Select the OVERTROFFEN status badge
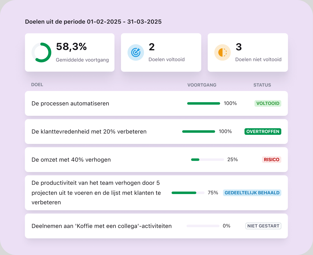The width and height of the screenshot is (313, 255). pyautogui.click(x=263, y=131)
